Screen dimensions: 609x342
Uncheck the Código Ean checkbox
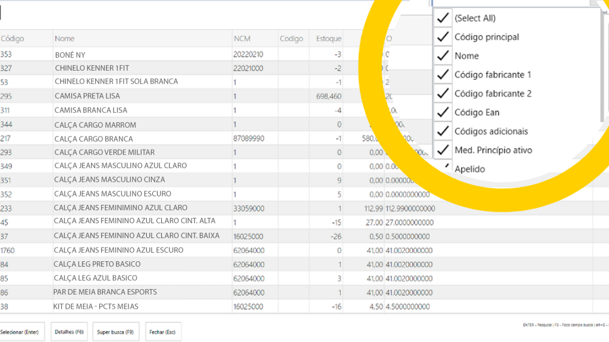[442, 112]
